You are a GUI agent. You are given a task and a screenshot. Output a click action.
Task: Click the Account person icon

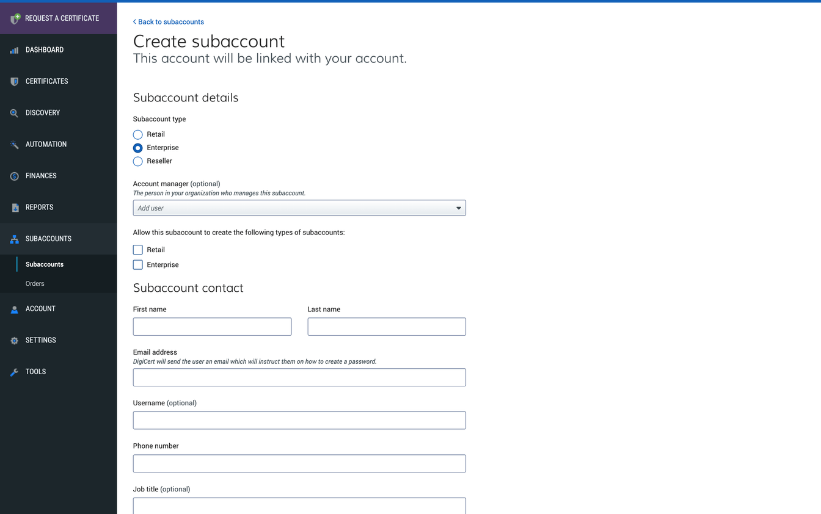13,308
